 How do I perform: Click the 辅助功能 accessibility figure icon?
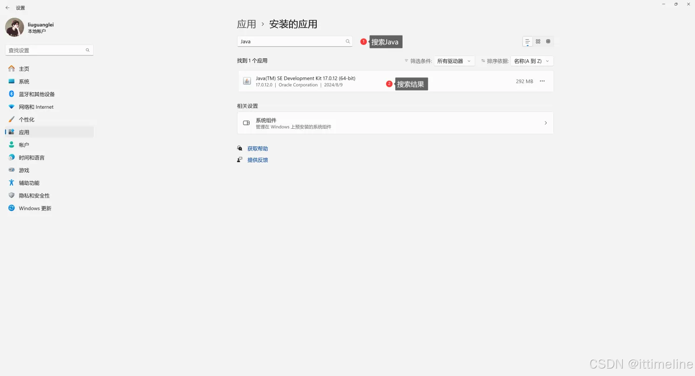click(x=12, y=183)
